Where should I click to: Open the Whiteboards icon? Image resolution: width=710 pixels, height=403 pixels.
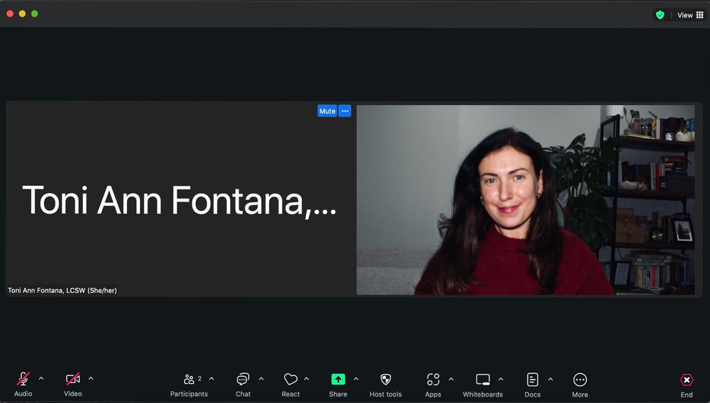[x=483, y=379]
